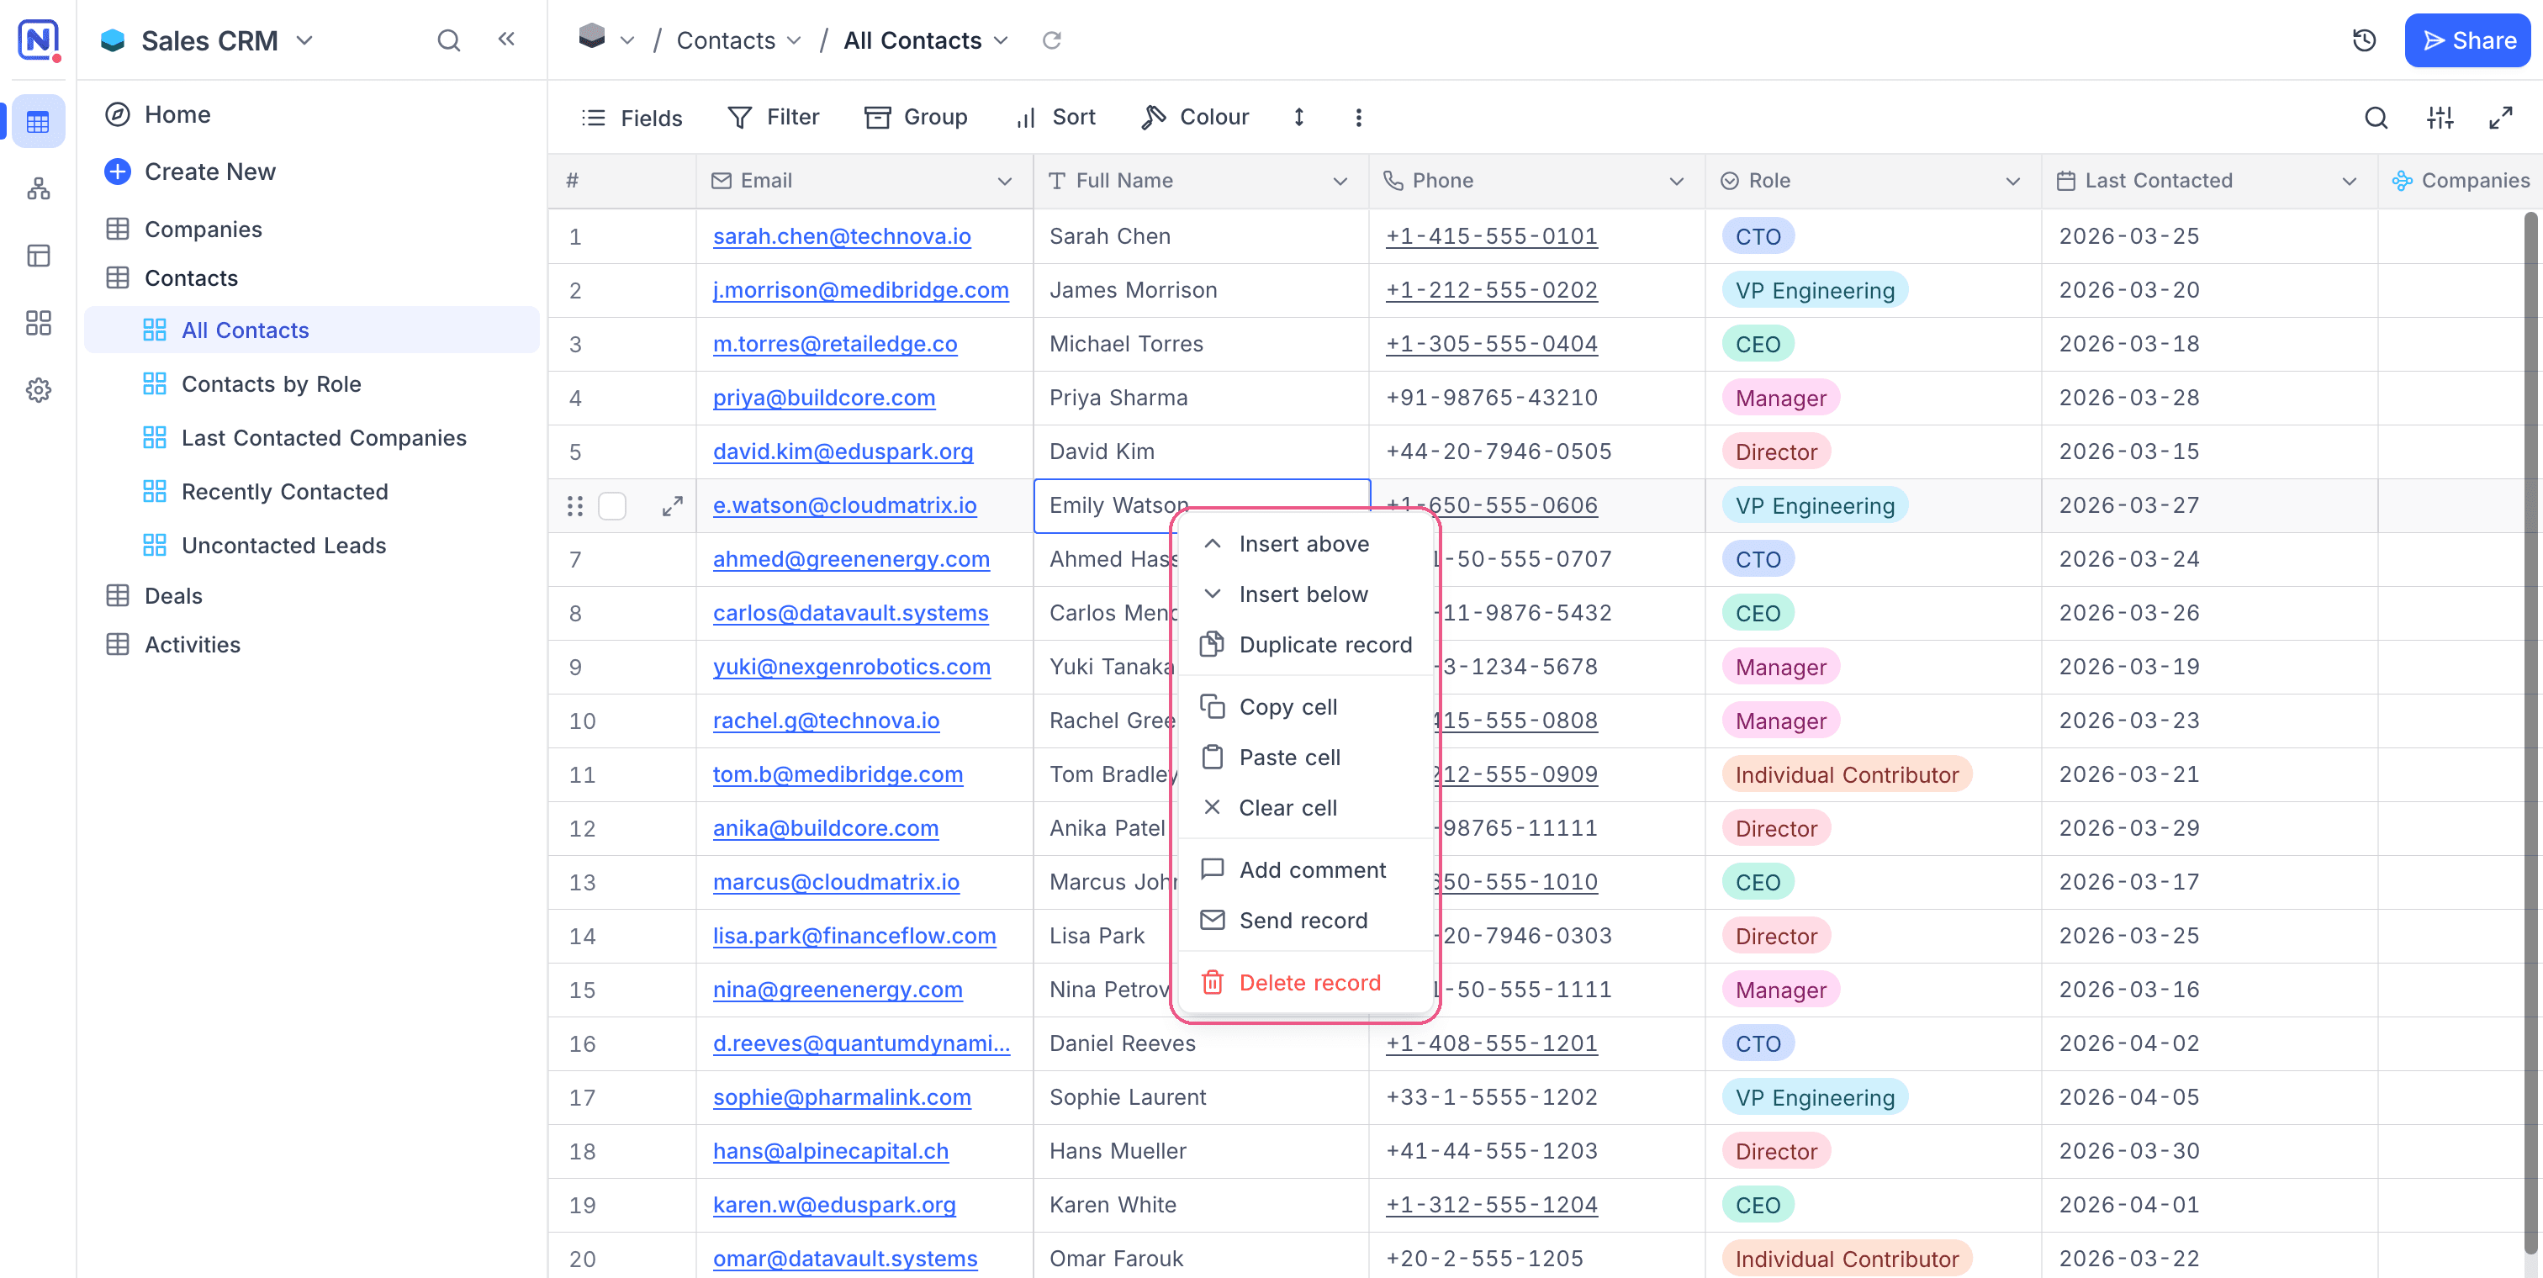This screenshot has height=1278, width=2543.
Task: Collapse the sidebar with double-chevron icon
Action: point(506,40)
